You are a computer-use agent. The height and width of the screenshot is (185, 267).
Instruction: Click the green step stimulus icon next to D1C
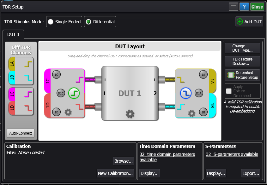click(74, 93)
